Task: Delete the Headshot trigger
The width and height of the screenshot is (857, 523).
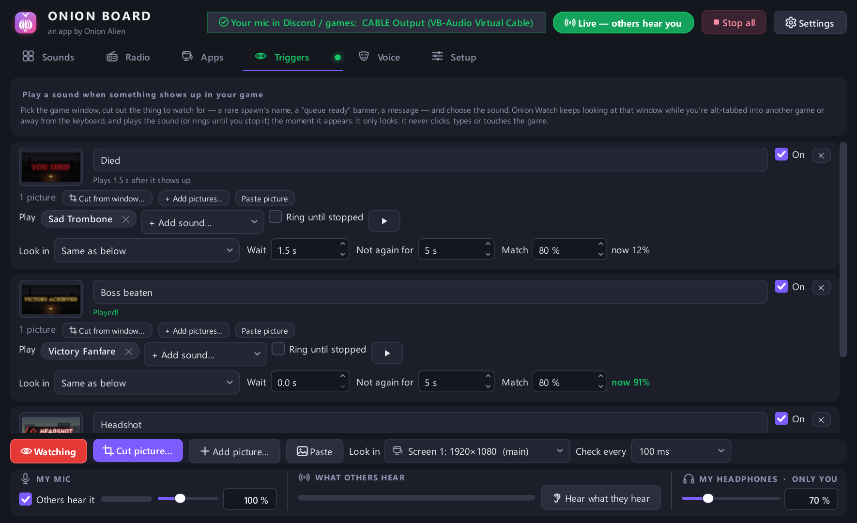Action: pyautogui.click(x=821, y=420)
